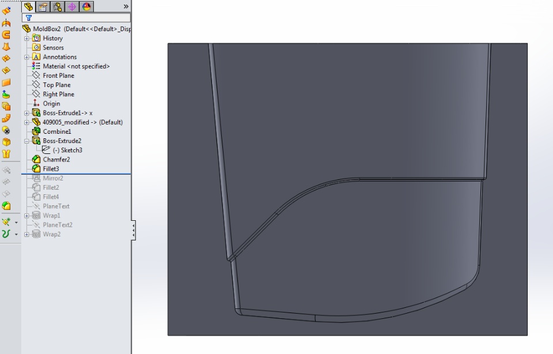
Task: Open the PropertyManager tab
Action: click(43, 7)
